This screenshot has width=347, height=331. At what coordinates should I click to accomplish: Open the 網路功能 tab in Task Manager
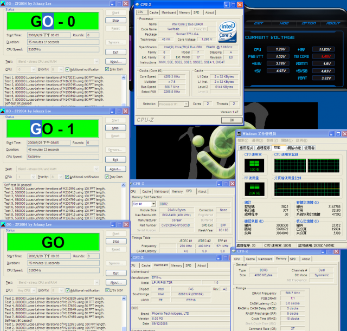[294, 148]
